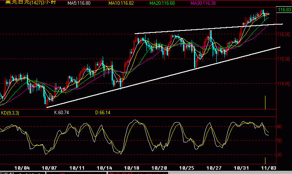
Task: Click the 80 level on KD axis
Action: click(280, 127)
